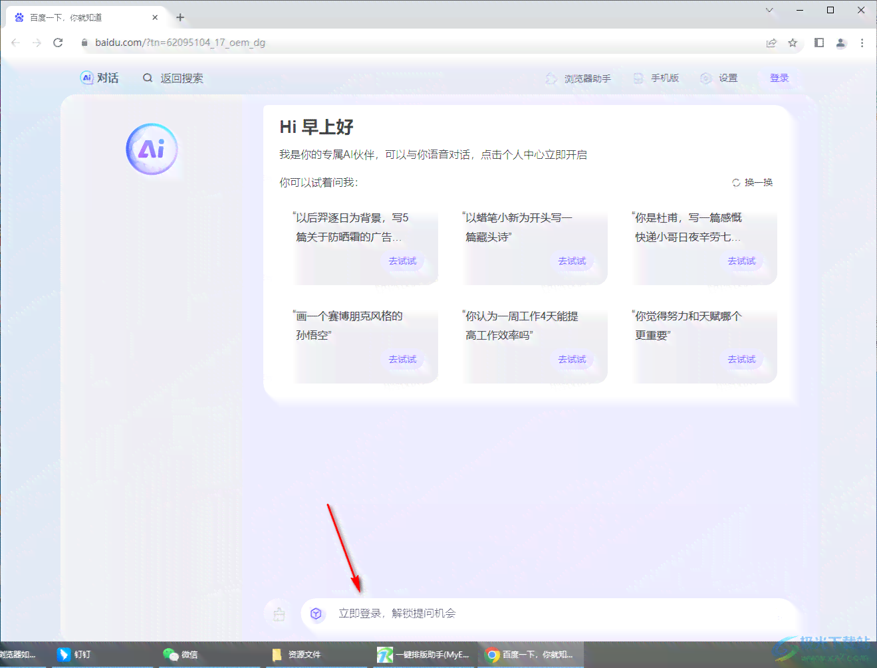This screenshot has width=877, height=668.
Task: Click the magnifier icon beside 返回搜索
Action: point(148,78)
